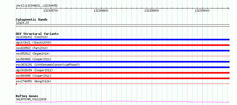
Task: Open variant dgv3026n54 (Cooper2011) label
Action: coord(34,70)
